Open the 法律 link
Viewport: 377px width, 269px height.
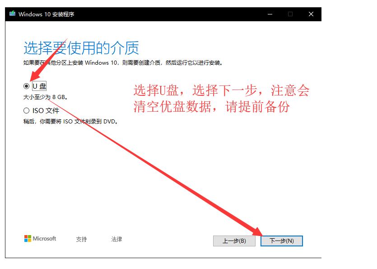117,239
